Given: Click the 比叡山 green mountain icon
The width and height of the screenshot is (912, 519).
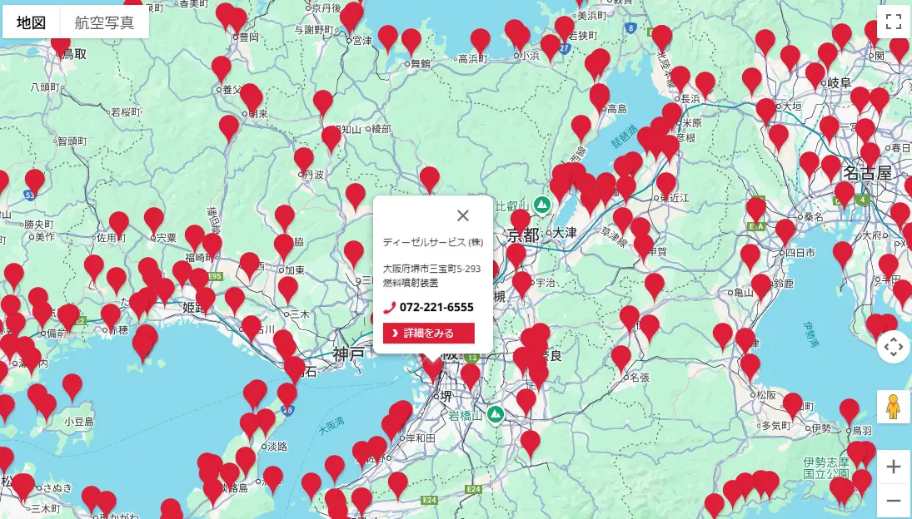Looking at the screenshot, I should point(543,204).
